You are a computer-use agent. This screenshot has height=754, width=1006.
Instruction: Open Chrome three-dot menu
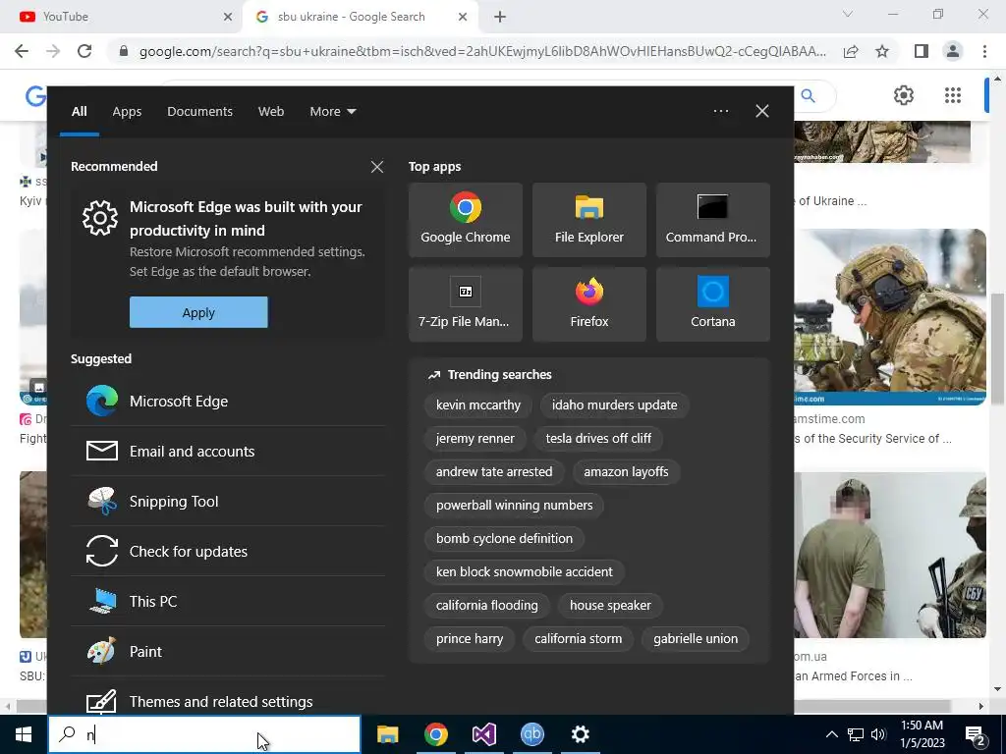pos(984,51)
